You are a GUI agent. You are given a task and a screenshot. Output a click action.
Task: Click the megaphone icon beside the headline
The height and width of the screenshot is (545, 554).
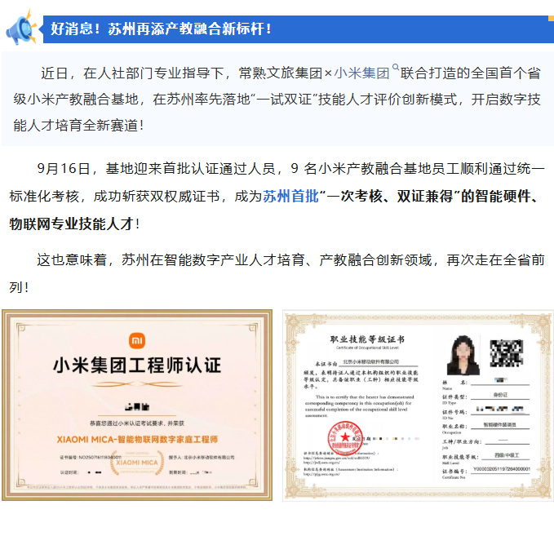tap(22, 28)
